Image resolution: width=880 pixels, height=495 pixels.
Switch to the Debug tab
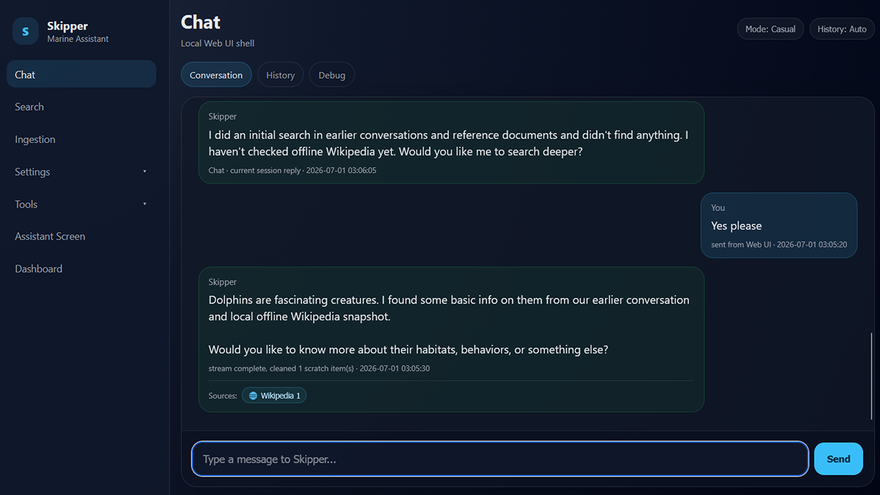(332, 75)
